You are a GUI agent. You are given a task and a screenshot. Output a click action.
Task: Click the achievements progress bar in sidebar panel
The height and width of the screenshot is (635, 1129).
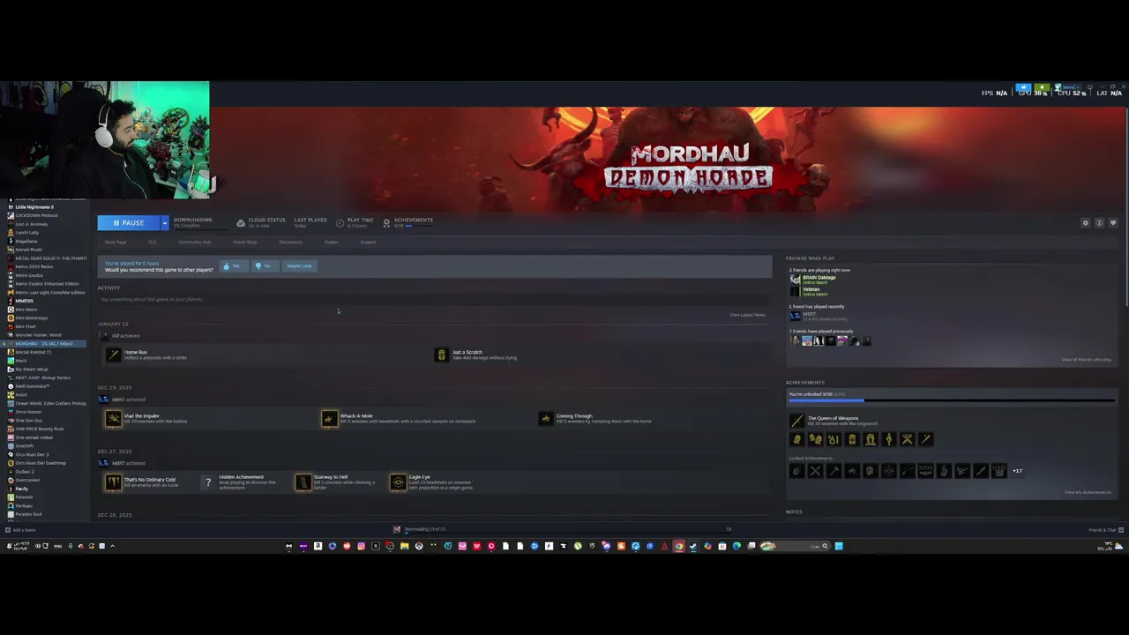[x=951, y=400]
